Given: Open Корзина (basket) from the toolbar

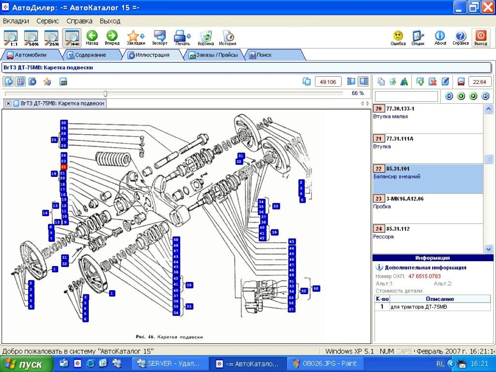Looking at the screenshot, I should [x=205, y=38].
